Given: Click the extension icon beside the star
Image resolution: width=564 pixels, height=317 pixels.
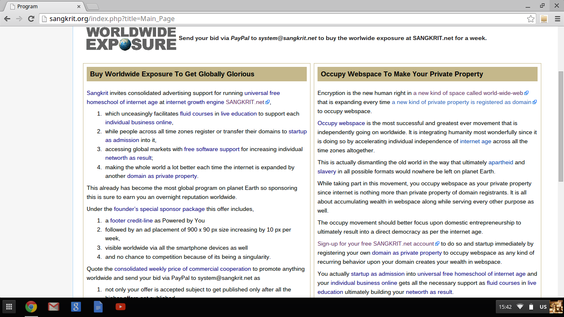Looking at the screenshot, I should pos(544,19).
